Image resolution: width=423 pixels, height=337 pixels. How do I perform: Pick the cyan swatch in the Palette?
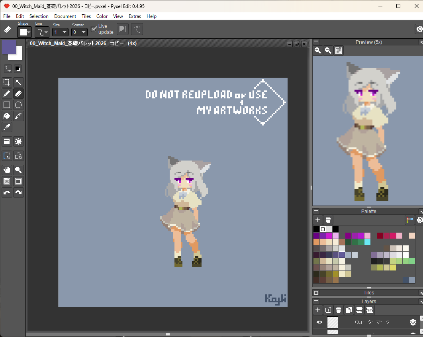click(367, 242)
